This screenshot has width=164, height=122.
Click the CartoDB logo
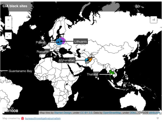10,110
